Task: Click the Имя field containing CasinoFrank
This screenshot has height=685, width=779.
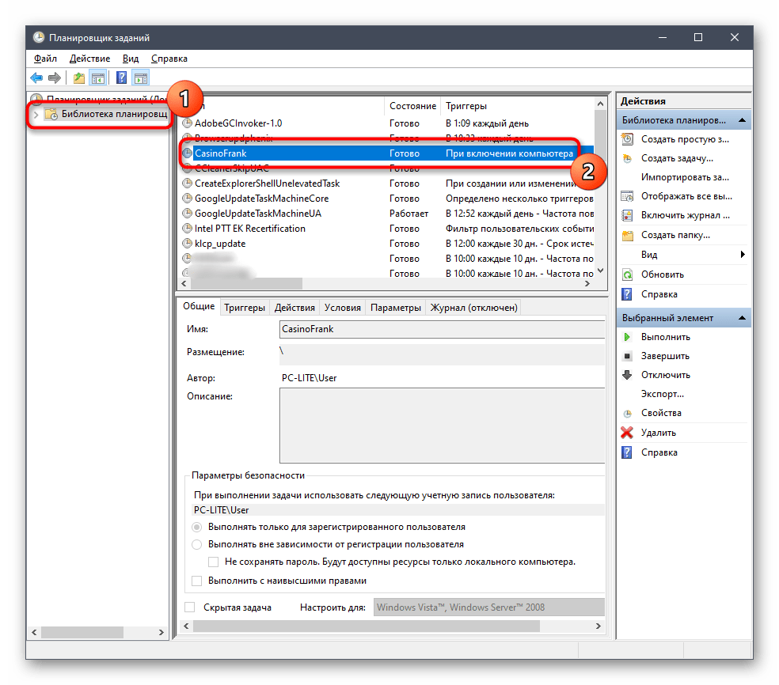Action: pos(443,329)
